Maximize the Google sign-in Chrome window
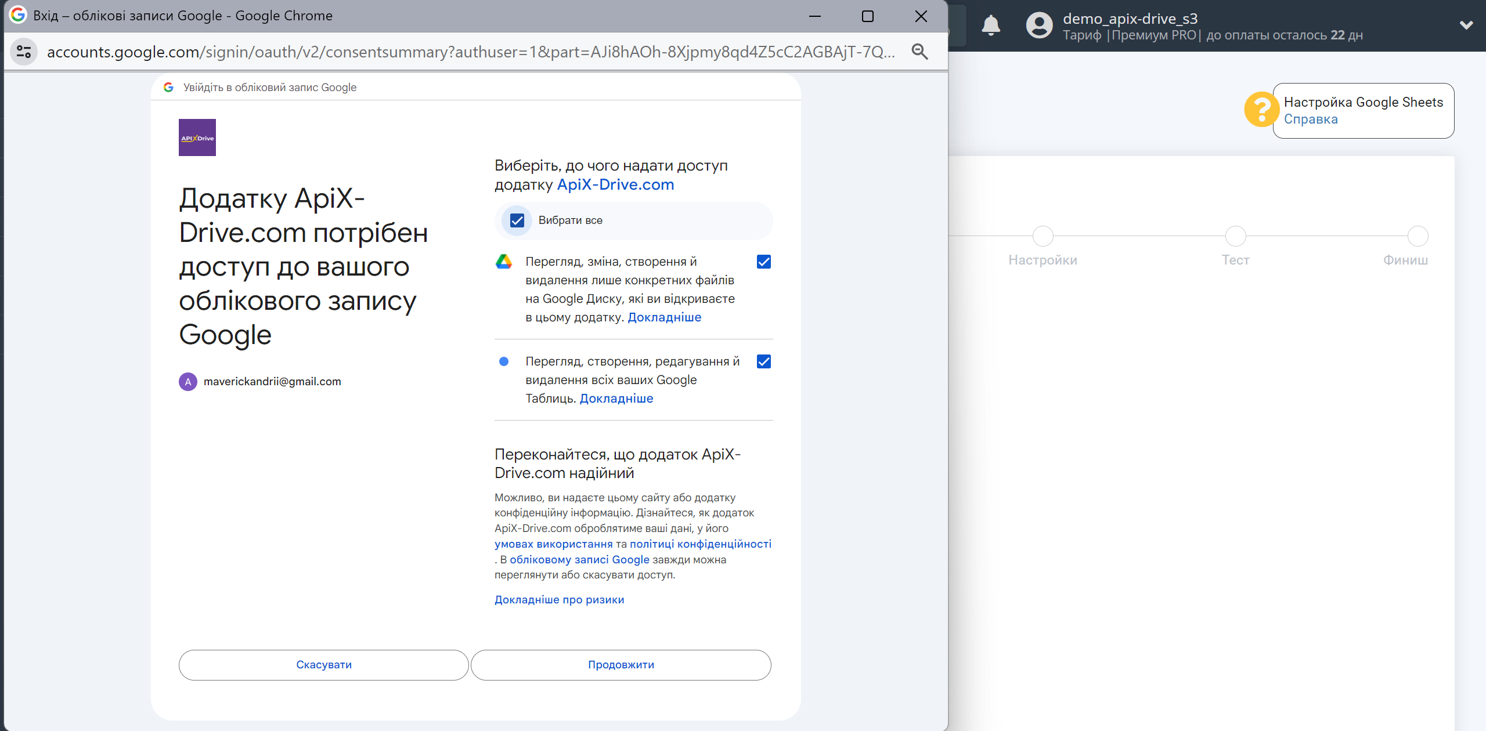Screen dimensions: 1486x731 point(868,16)
